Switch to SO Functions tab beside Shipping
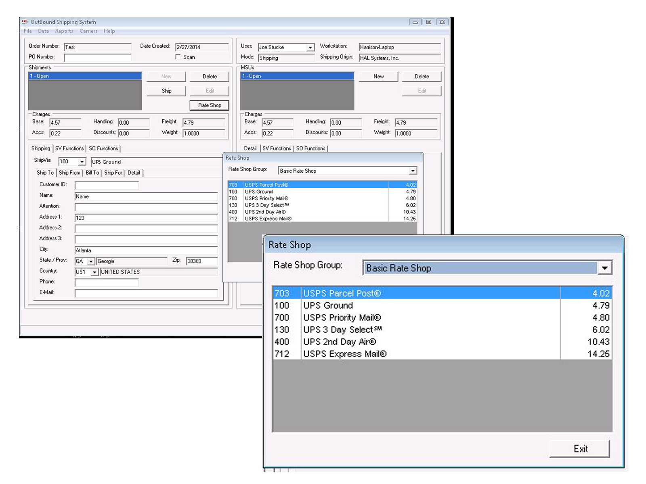Viewport: 646px width, 484px height. (x=103, y=148)
